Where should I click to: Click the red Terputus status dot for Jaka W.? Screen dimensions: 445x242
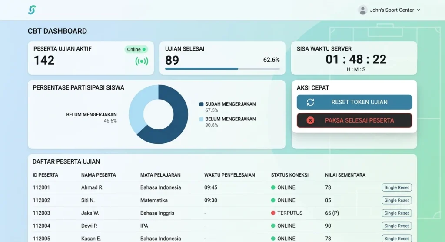[x=273, y=213]
